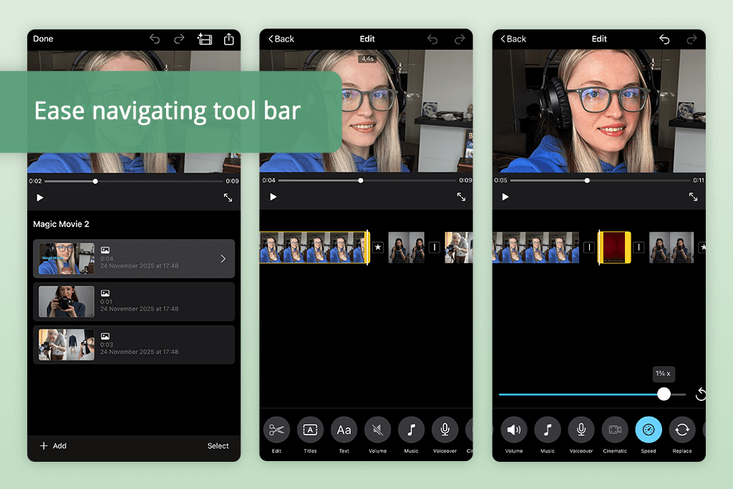Open Voiceover tool in right screen toolbar
Screen dimensions: 733x489
[581, 430]
